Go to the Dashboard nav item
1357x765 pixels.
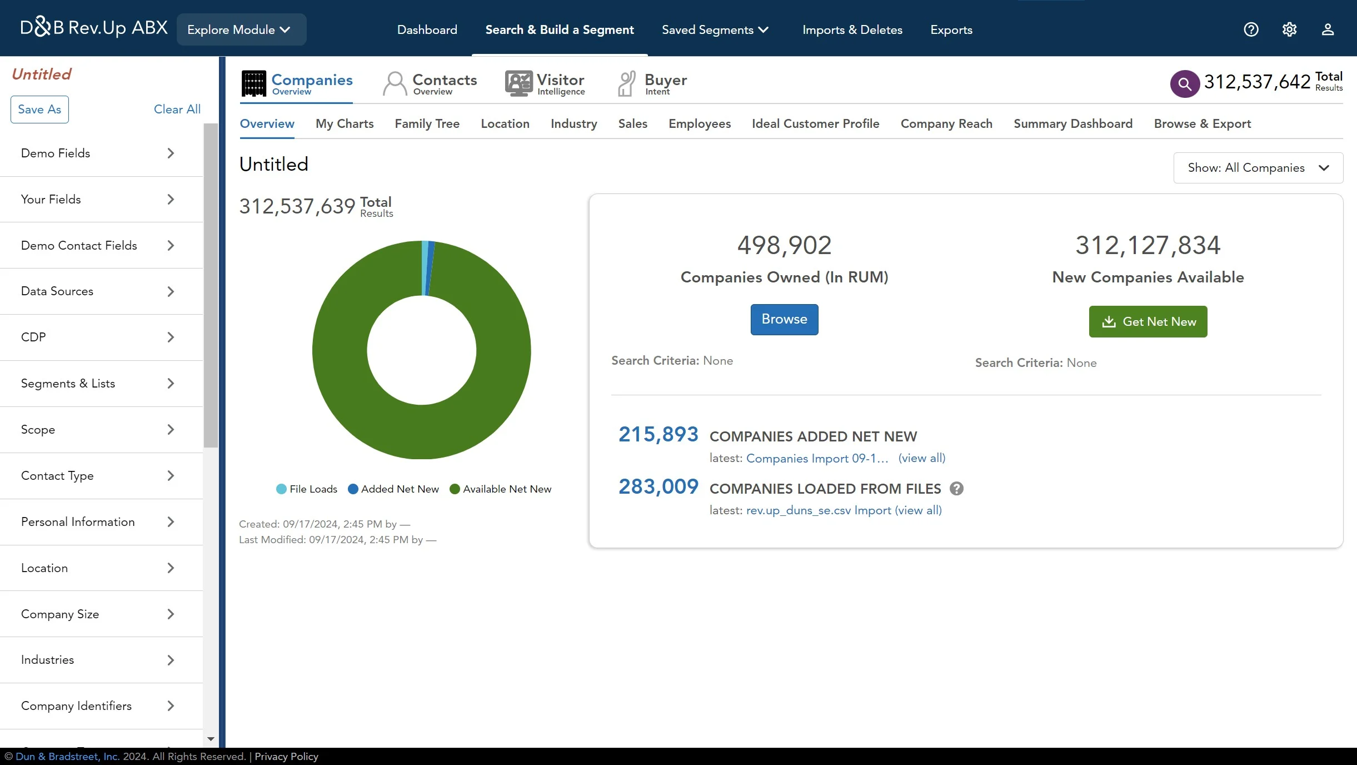click(427, 29)
